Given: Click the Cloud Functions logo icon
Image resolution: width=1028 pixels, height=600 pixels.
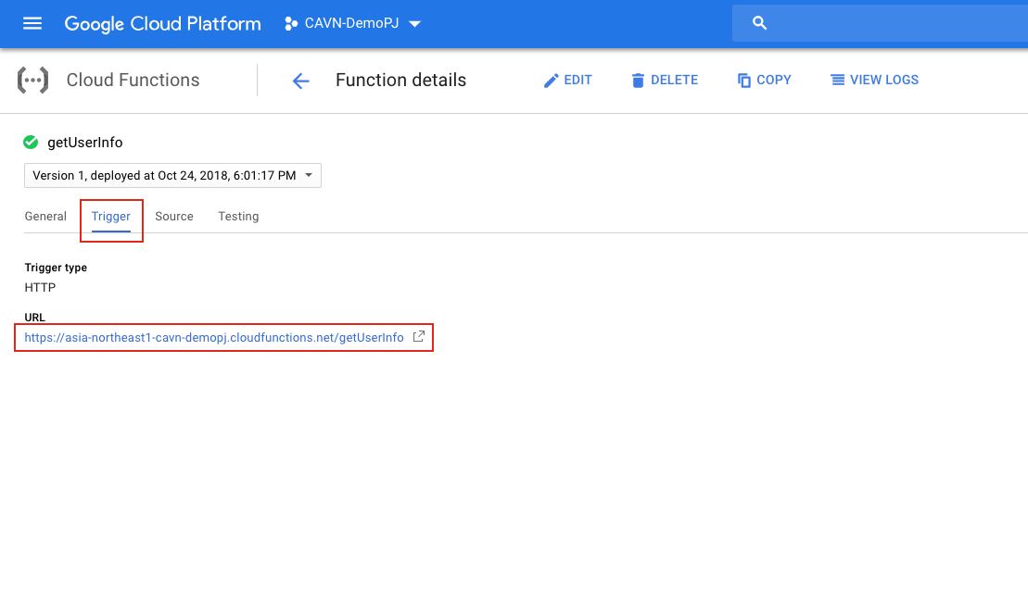Looking at the screenshot, I should pyautogui.click(x=32, y=80).
